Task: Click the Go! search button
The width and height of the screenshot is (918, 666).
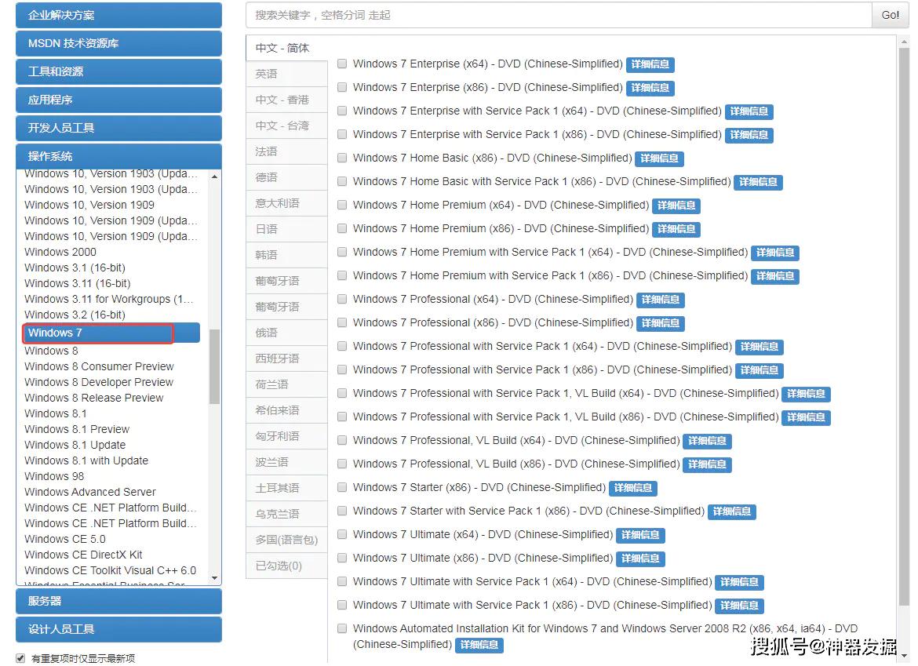Action: tap(890, 15)
